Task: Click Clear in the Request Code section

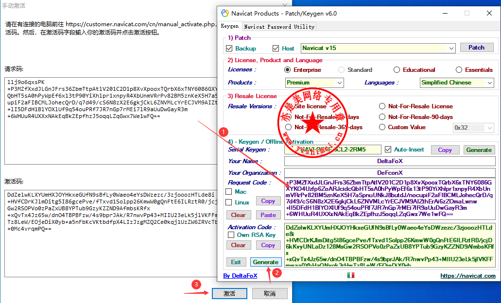Action: [x=239, y=215]
